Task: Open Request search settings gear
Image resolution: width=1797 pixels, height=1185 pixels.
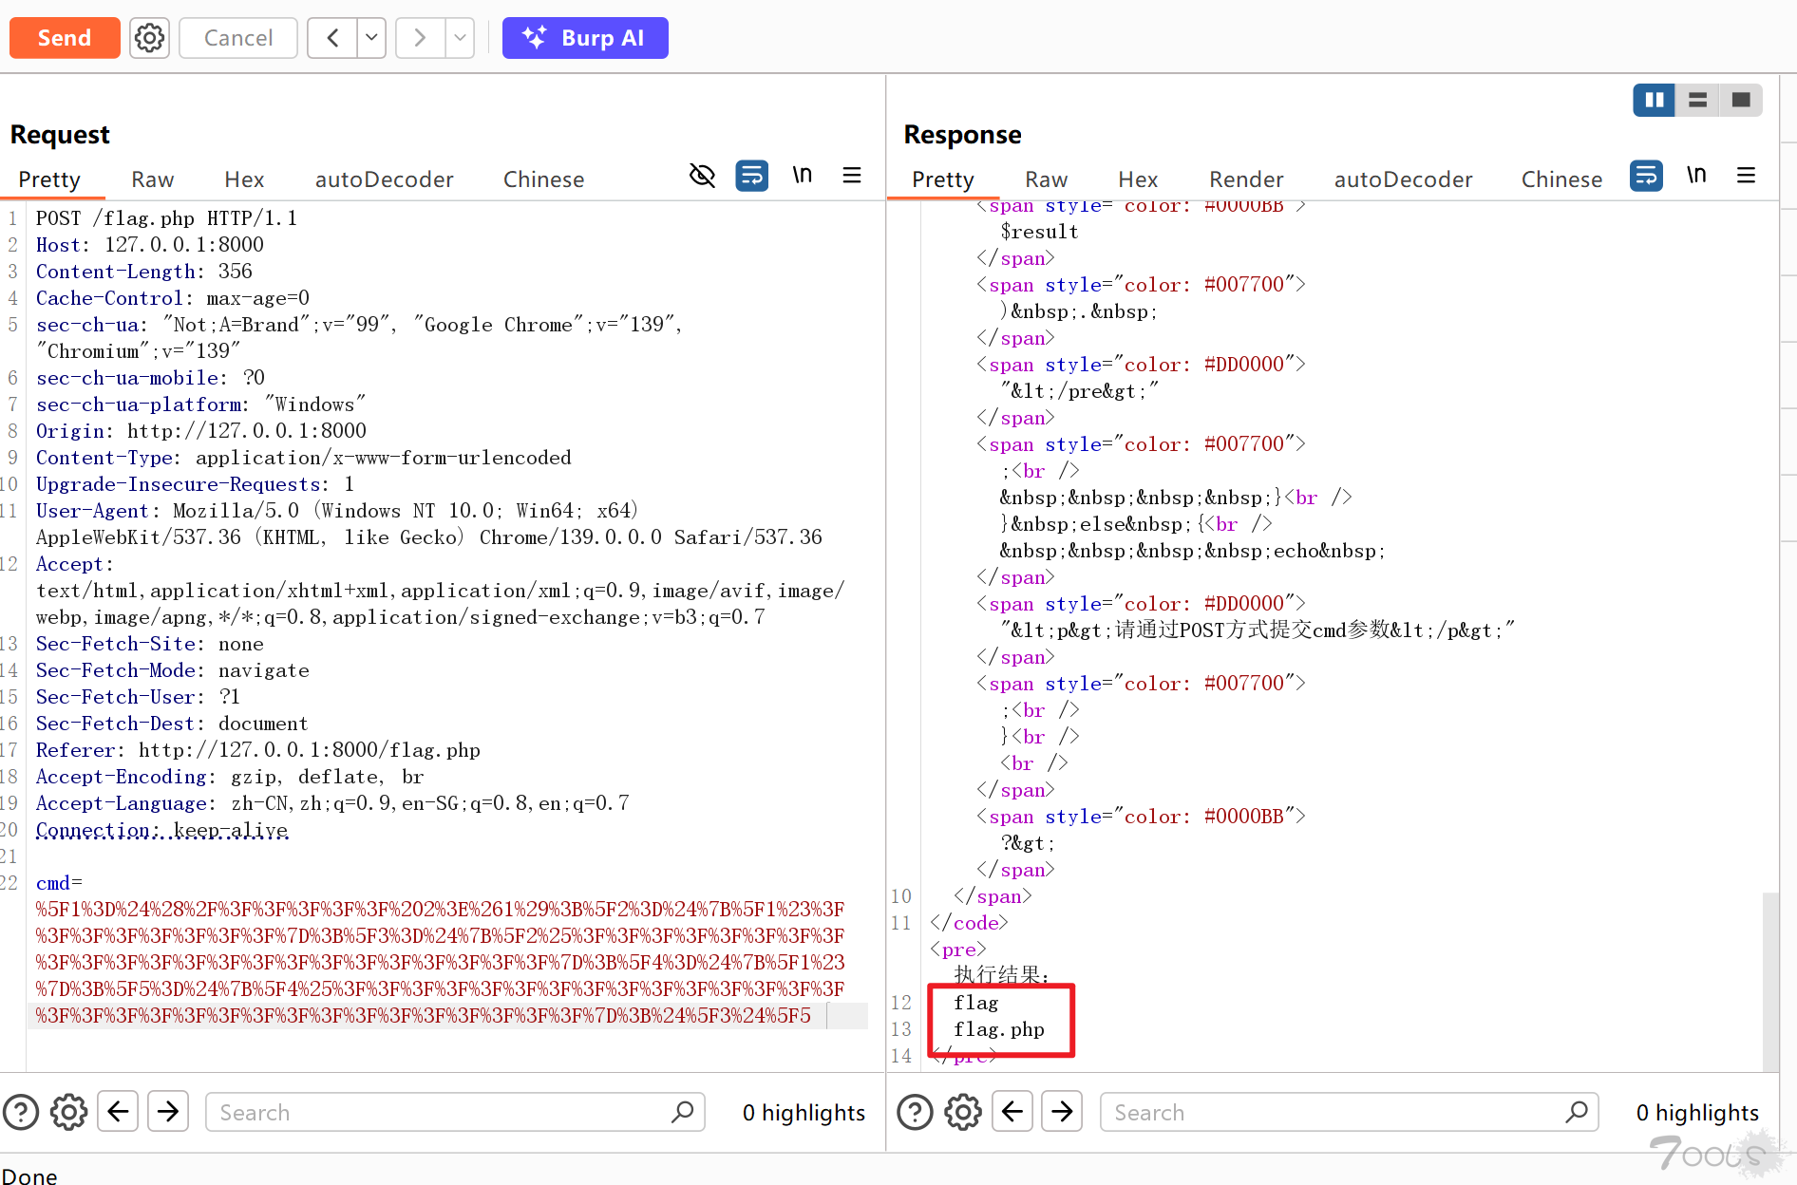Action: point(68,1112)
